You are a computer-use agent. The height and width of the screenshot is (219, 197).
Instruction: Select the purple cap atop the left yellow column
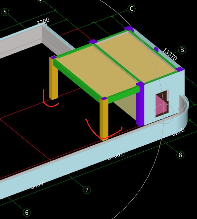(x=53, y=57)
